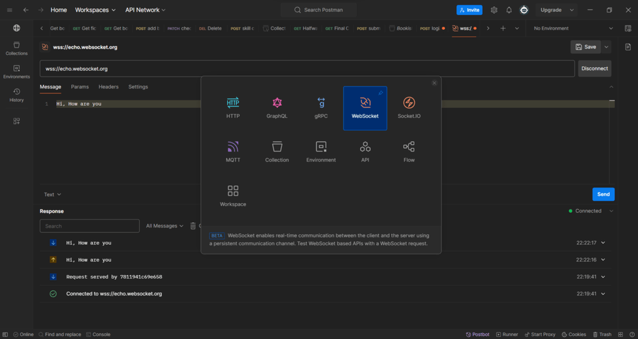Select the HTTP request type
Screen dimensions: 638x339
233,108
